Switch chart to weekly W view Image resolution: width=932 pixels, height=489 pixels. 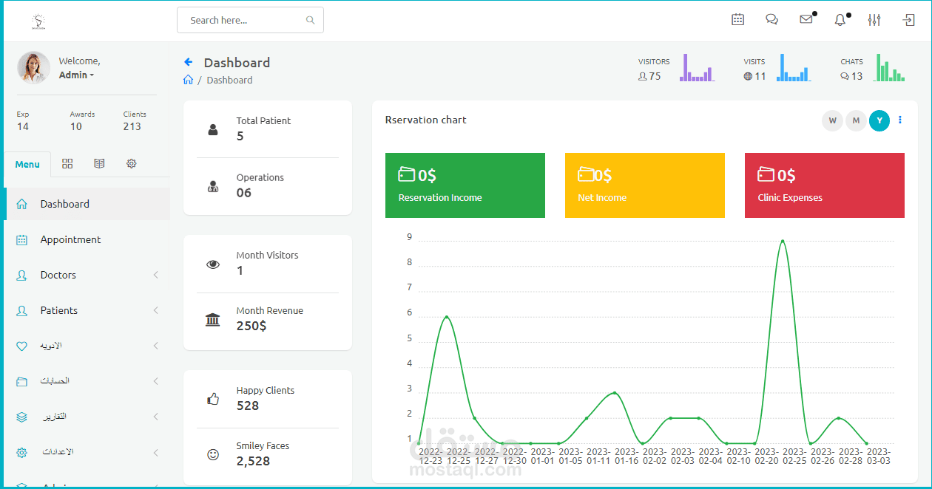coord(832,120)
